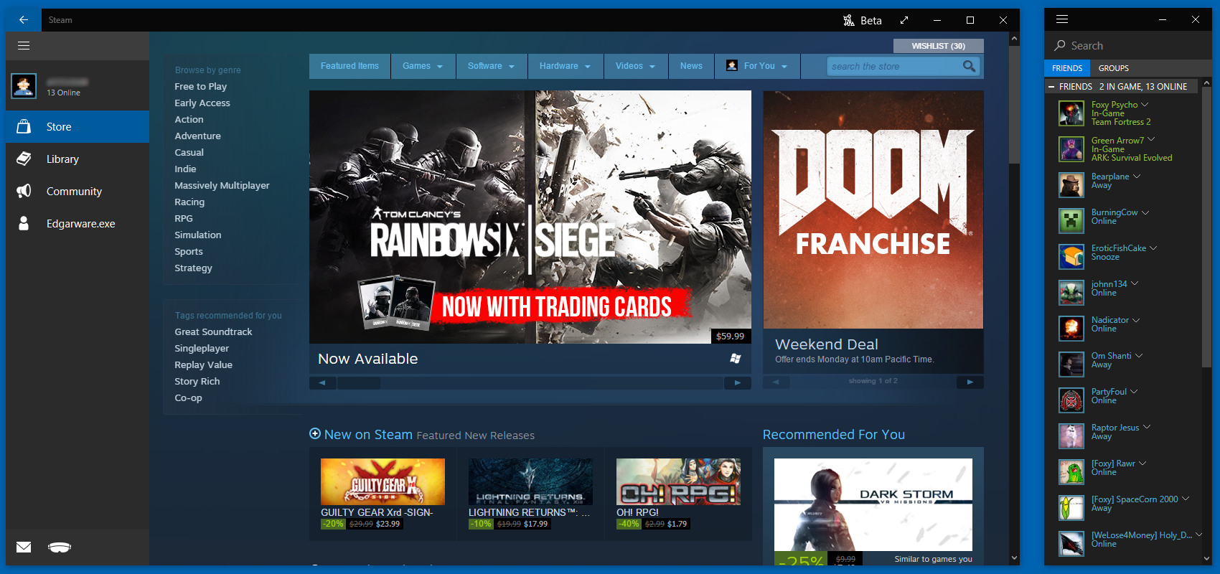Image resolution: width=1220 pixels, height=574 pixels.
Task: Switch to the Groups tab
Action: pyautogui.click(x=1113, y=68)
